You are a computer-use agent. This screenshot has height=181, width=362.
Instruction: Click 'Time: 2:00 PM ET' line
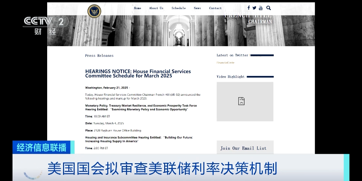(x=96, y=148)
